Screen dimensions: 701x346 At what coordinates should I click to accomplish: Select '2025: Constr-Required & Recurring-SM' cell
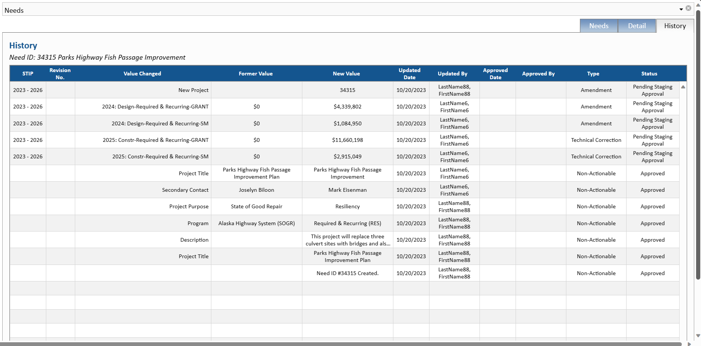(143, 156)
